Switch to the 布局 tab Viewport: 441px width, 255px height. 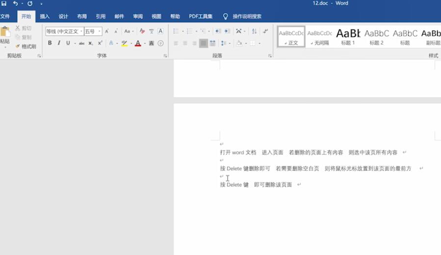pyautogui.click(x=82, y=17)
